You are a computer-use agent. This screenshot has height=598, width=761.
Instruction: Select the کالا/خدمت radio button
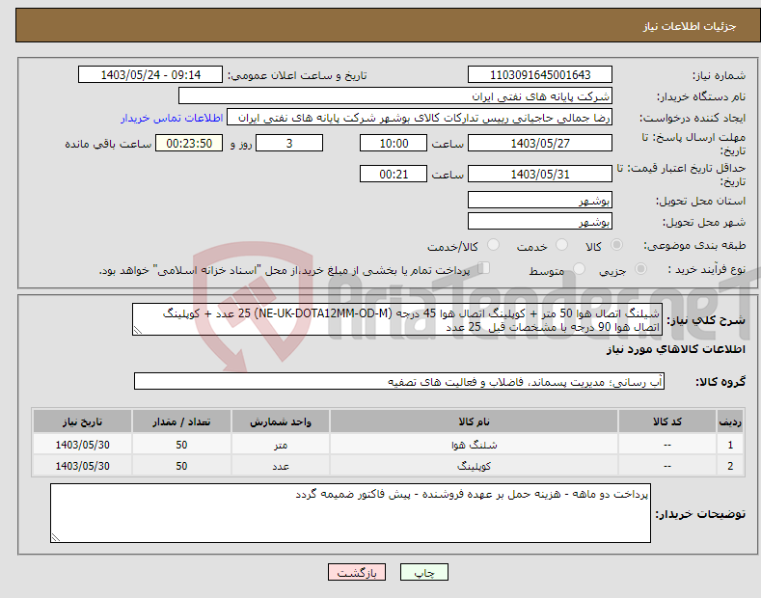point(493,245)
